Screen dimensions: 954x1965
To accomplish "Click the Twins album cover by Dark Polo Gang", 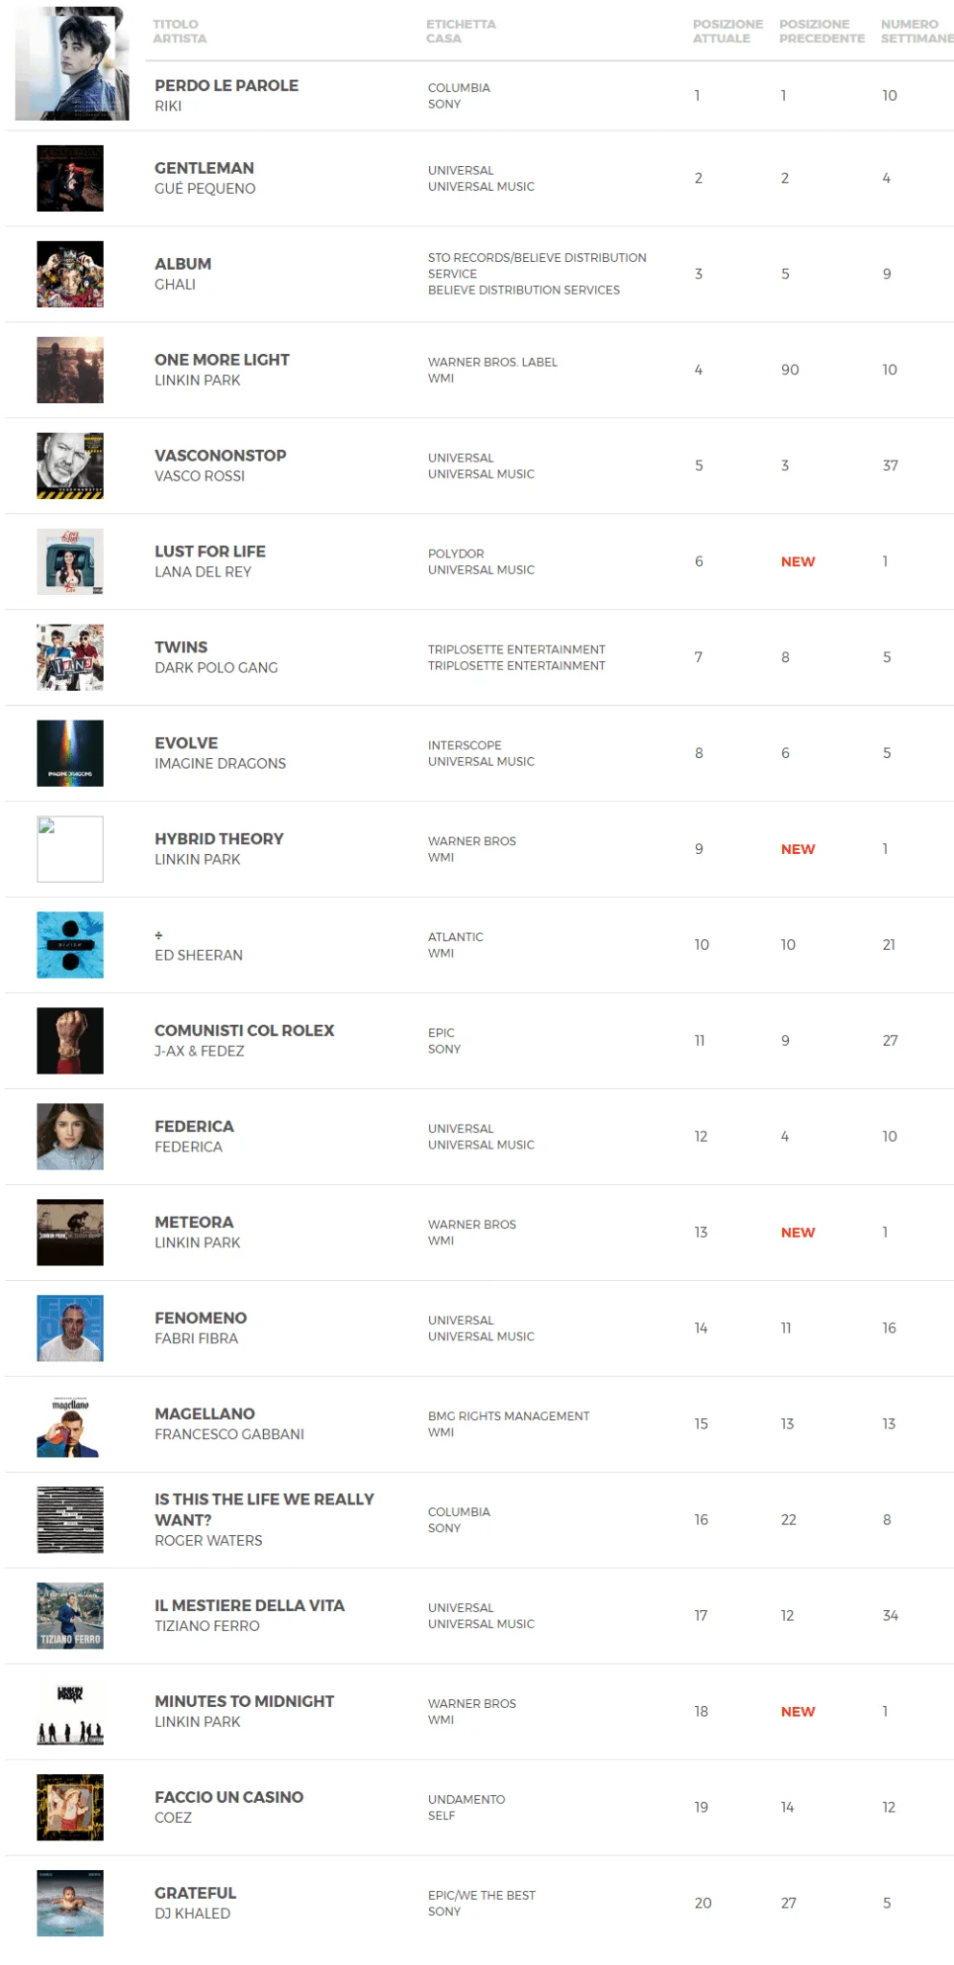I will 70,658.
